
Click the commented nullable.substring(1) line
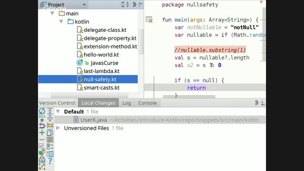click(x=210, y=50)
